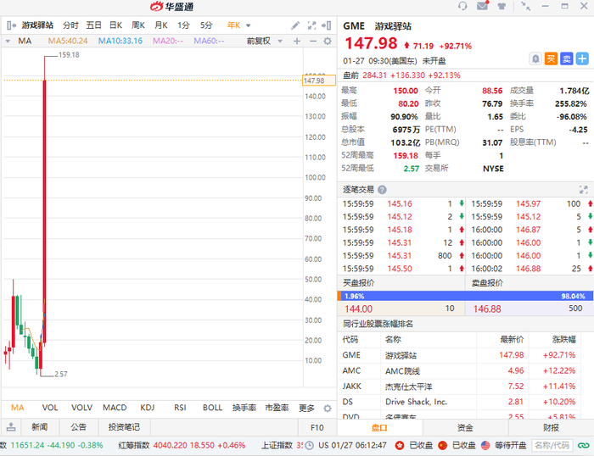594x456 pixels.
Task: Click the ask price 146.88
Action: (487, 309)
